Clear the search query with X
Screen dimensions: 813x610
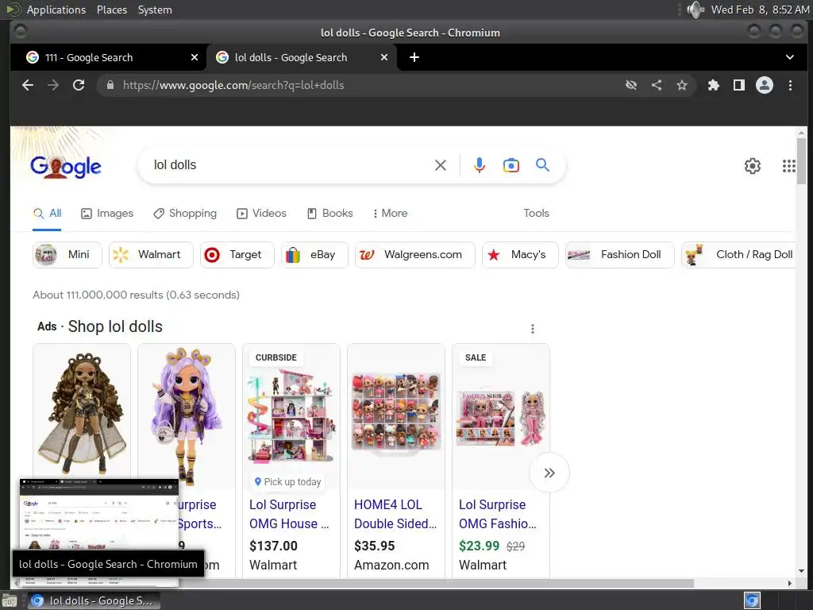point(440,165)
